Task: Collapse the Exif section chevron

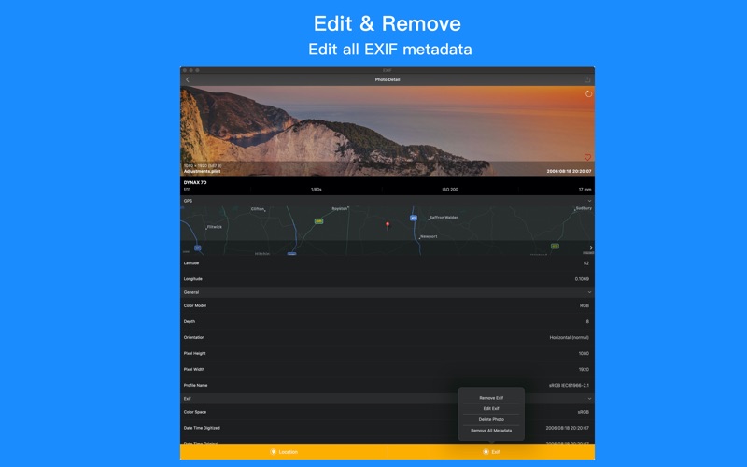Action: [x=589, y=399]
